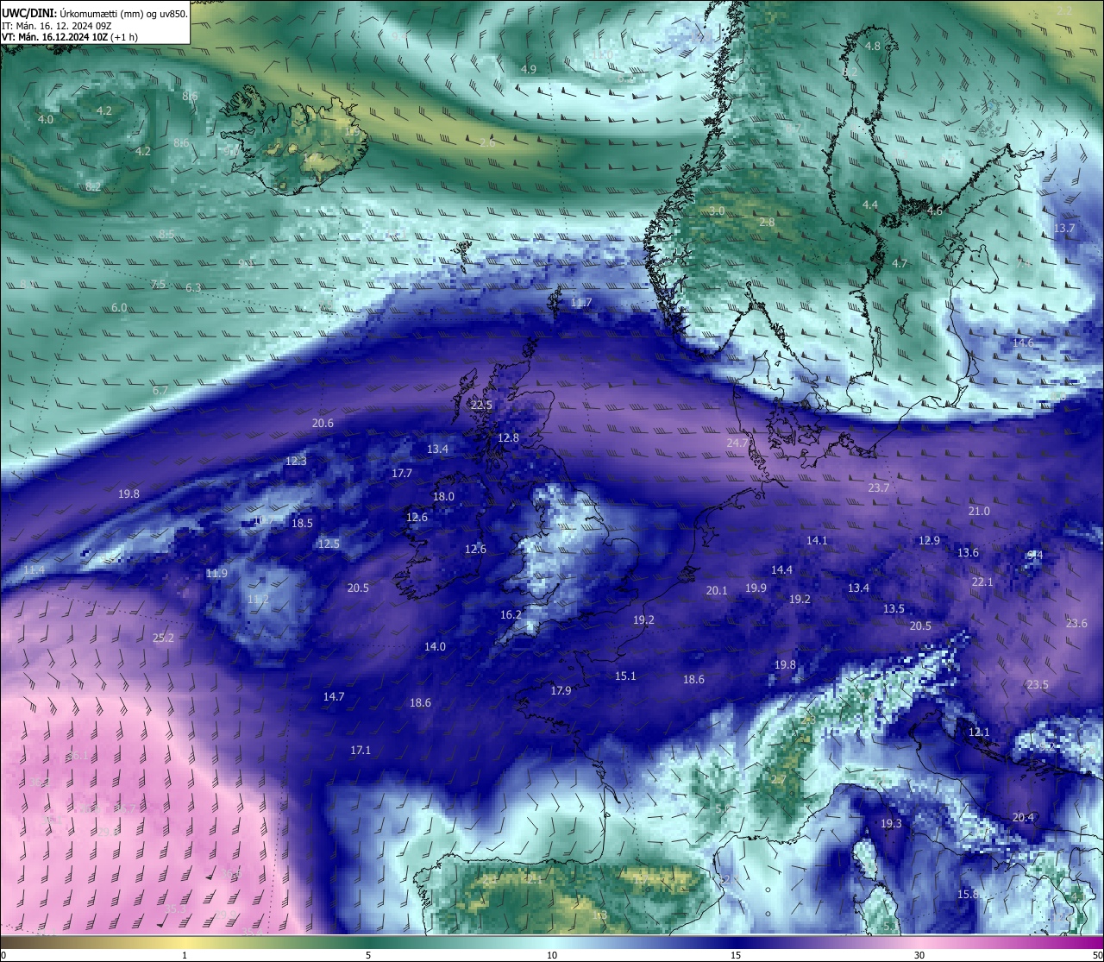
Task: Click the 12.1 value on the map
Action: [979, 733]
